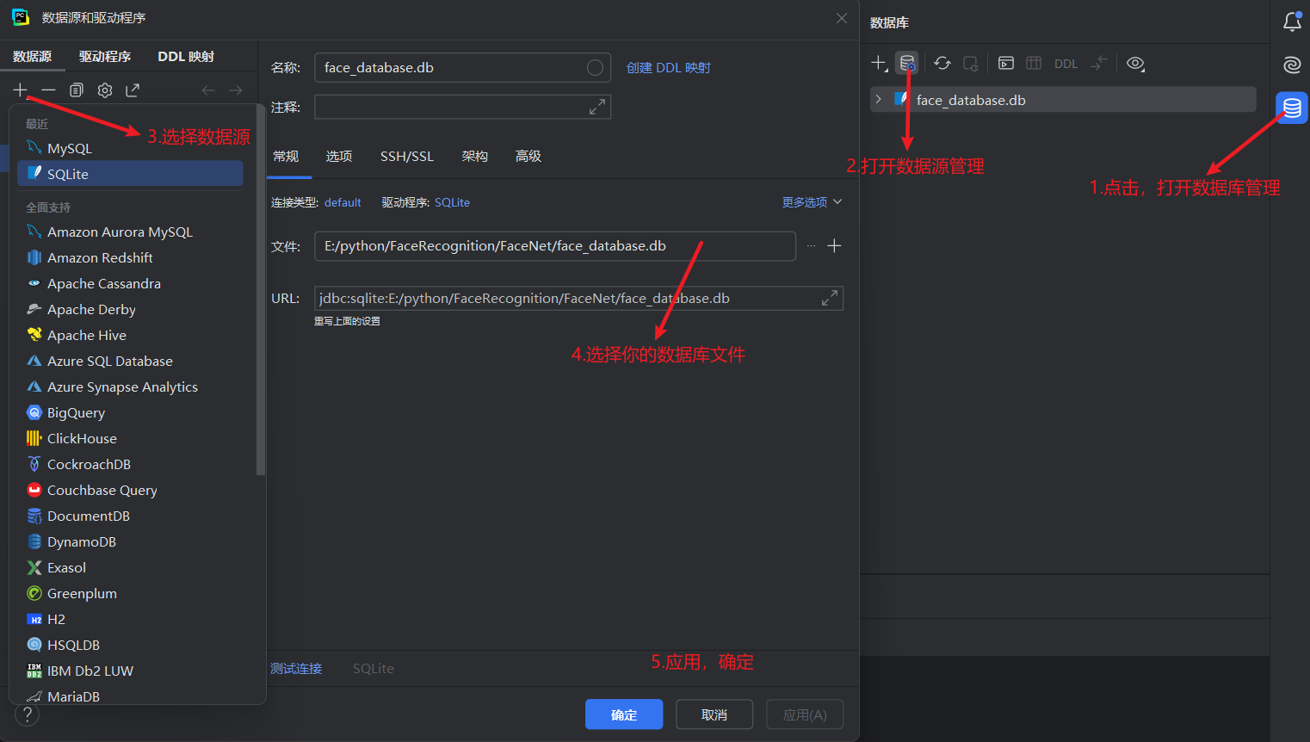Select Amazon Redshift in the list

click(x=130, y=257)
